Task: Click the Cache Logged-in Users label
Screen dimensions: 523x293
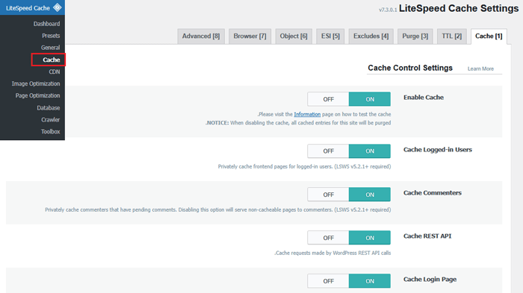Action: [x=438, y=150]
